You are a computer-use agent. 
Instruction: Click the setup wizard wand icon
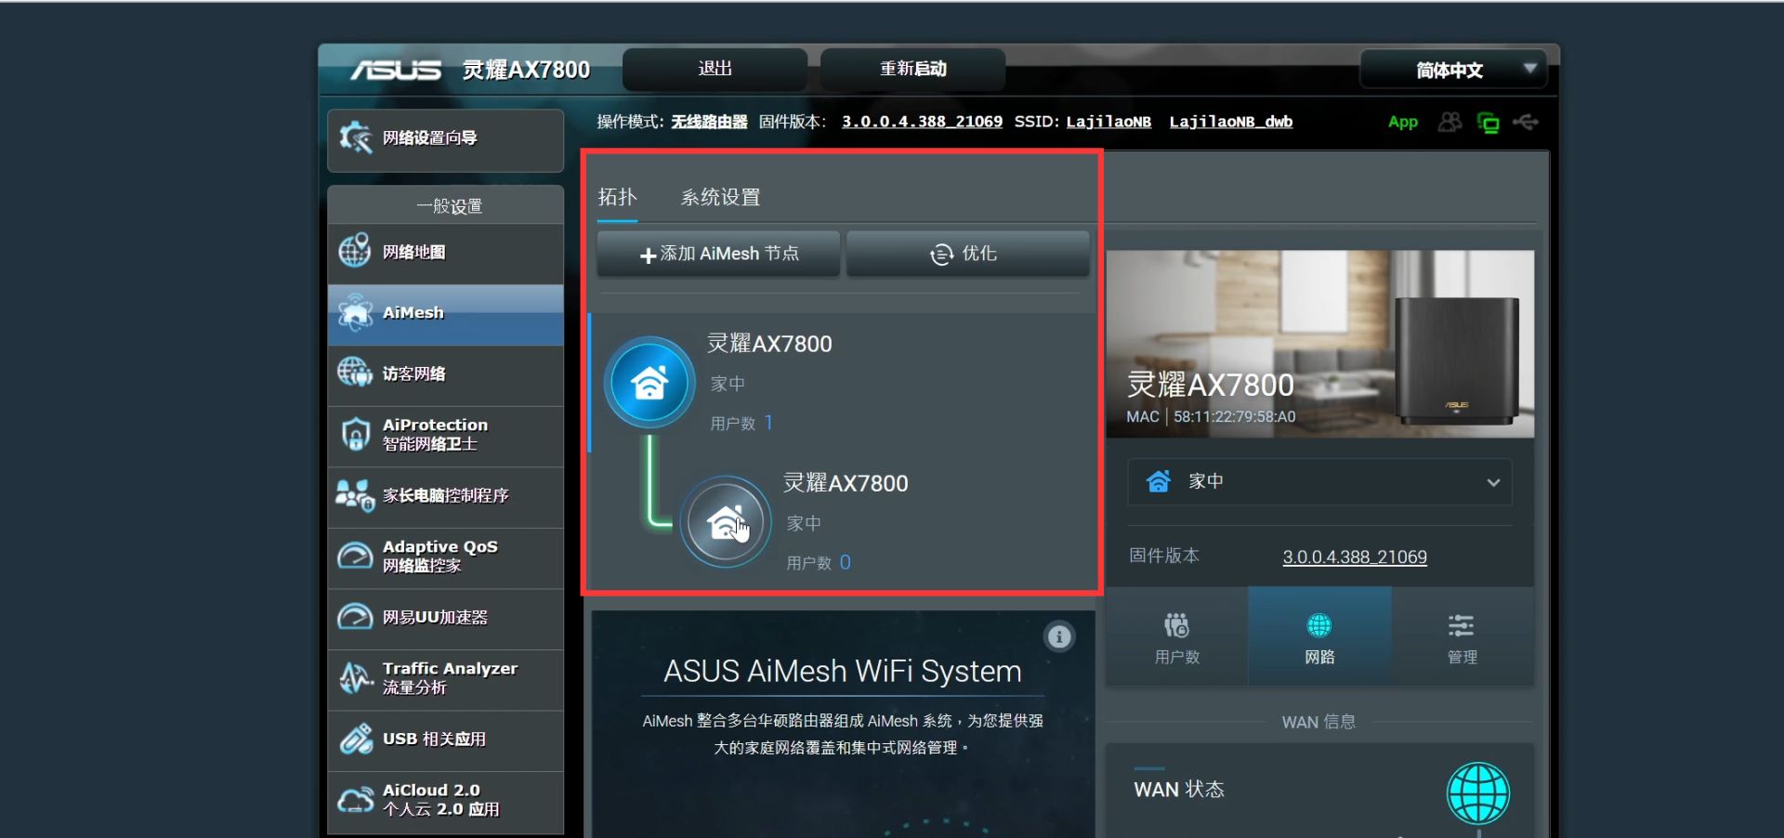[355, 138]
